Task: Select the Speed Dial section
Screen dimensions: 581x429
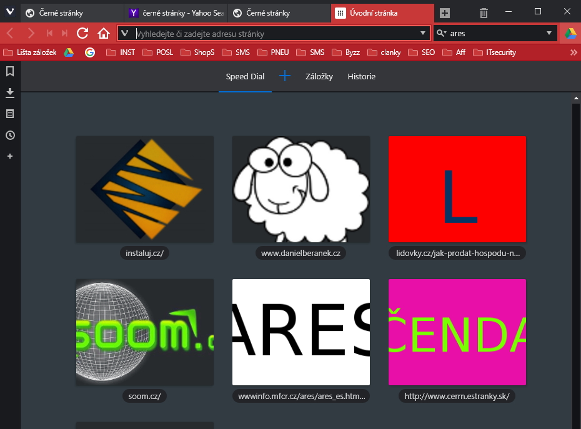Action: 245,76
